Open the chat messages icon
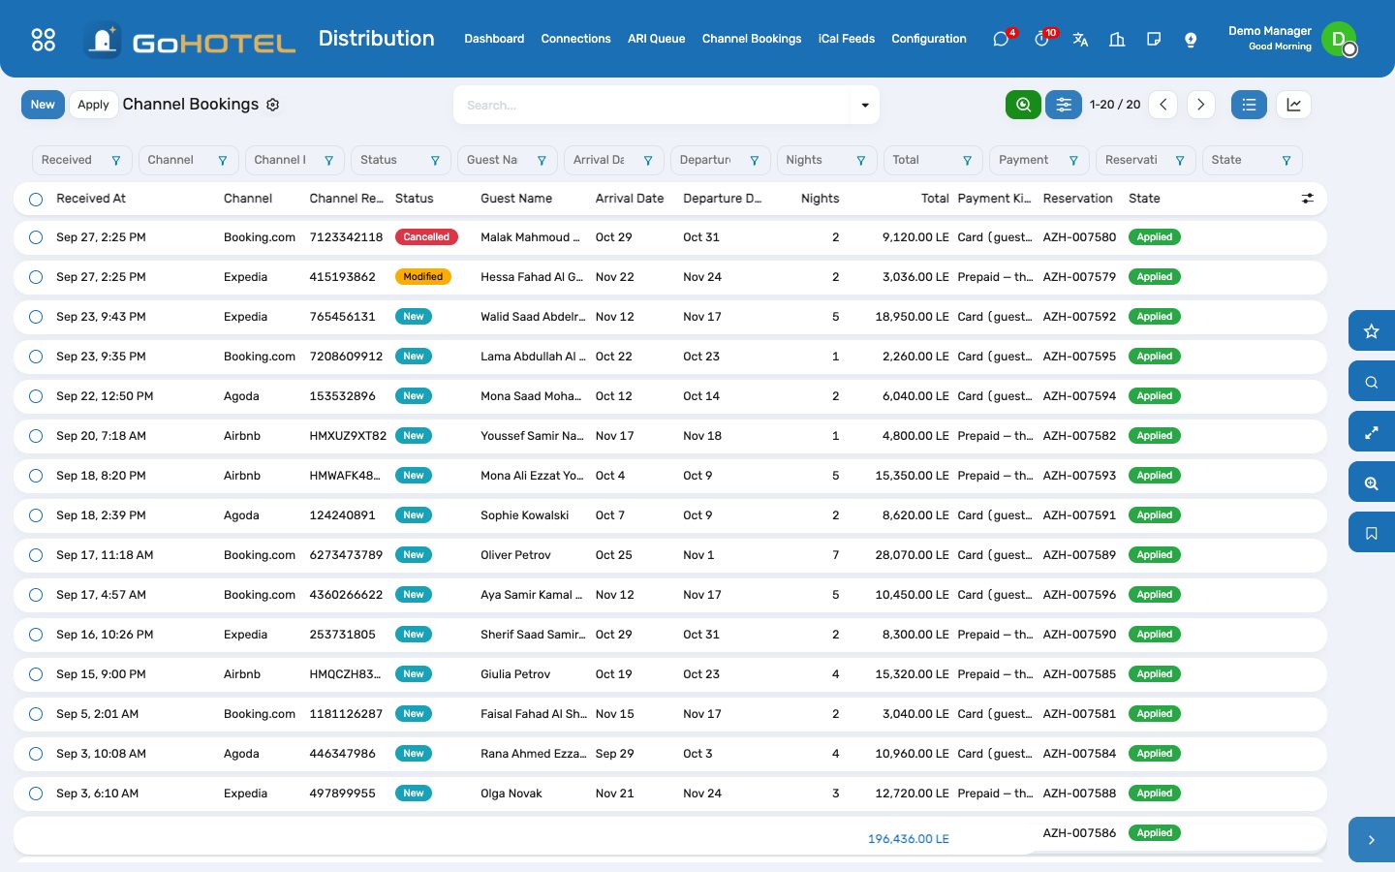The height and width of the screenshot is (872, 1395). 1001,39
